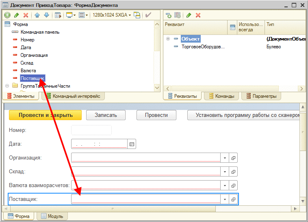Switch to the Реквизиты tab

click(182, 96)
